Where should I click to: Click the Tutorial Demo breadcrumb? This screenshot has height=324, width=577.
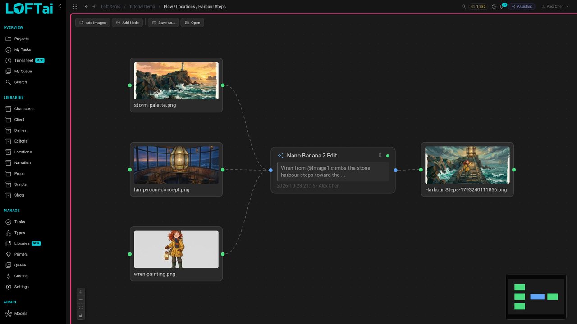[x=142, y=7]
